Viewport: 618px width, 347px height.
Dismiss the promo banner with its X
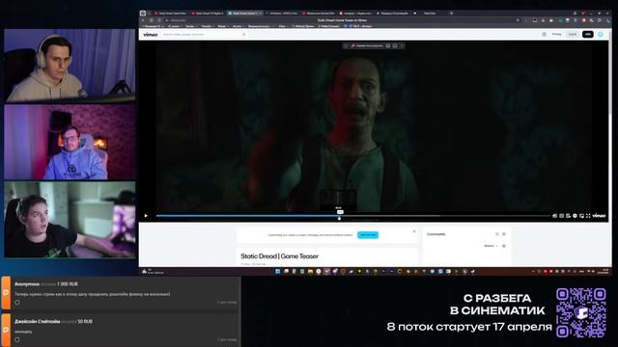[414, 231]
